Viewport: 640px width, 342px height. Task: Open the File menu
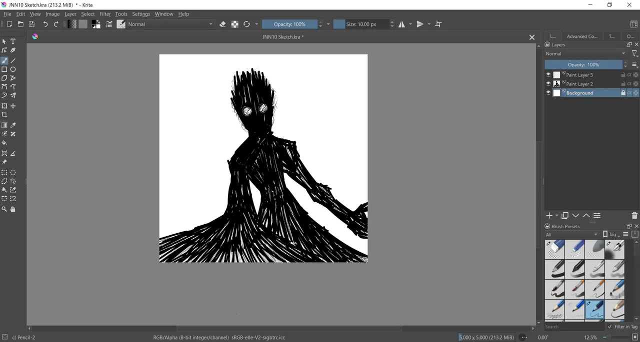pyautogui.click(x=7, y=14)
